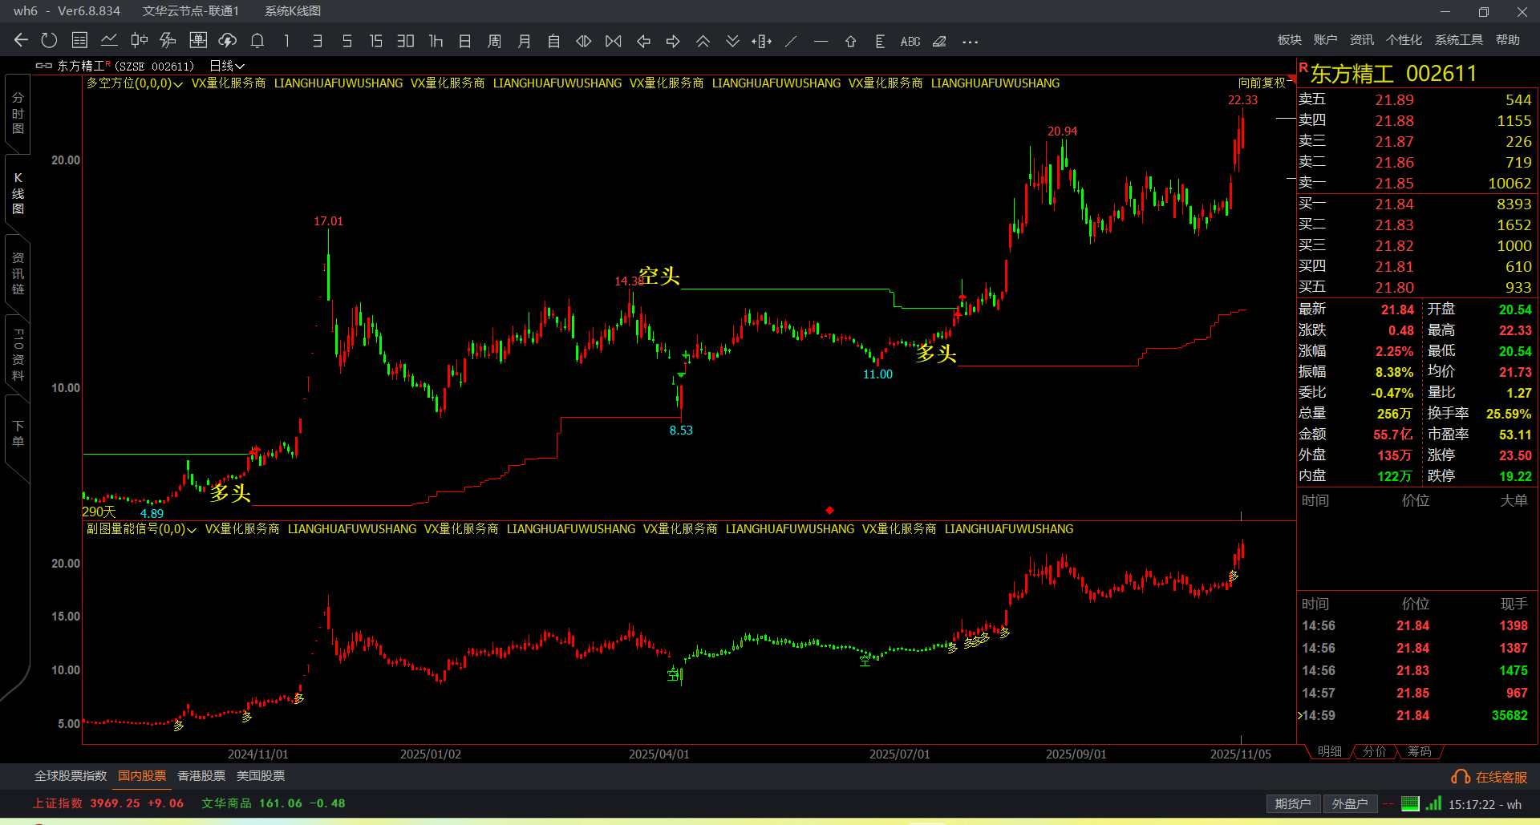Expand the 日线 period dropdown

coord(227,67)
